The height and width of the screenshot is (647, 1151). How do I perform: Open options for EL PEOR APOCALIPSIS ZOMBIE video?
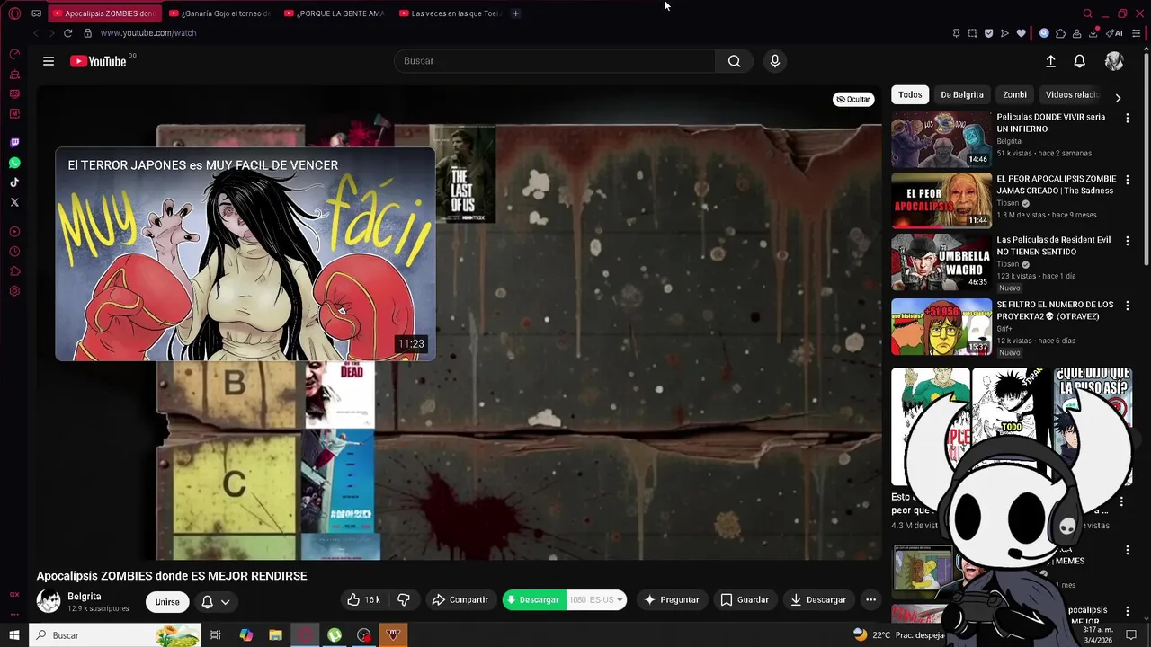click(x=1128, y=180)
